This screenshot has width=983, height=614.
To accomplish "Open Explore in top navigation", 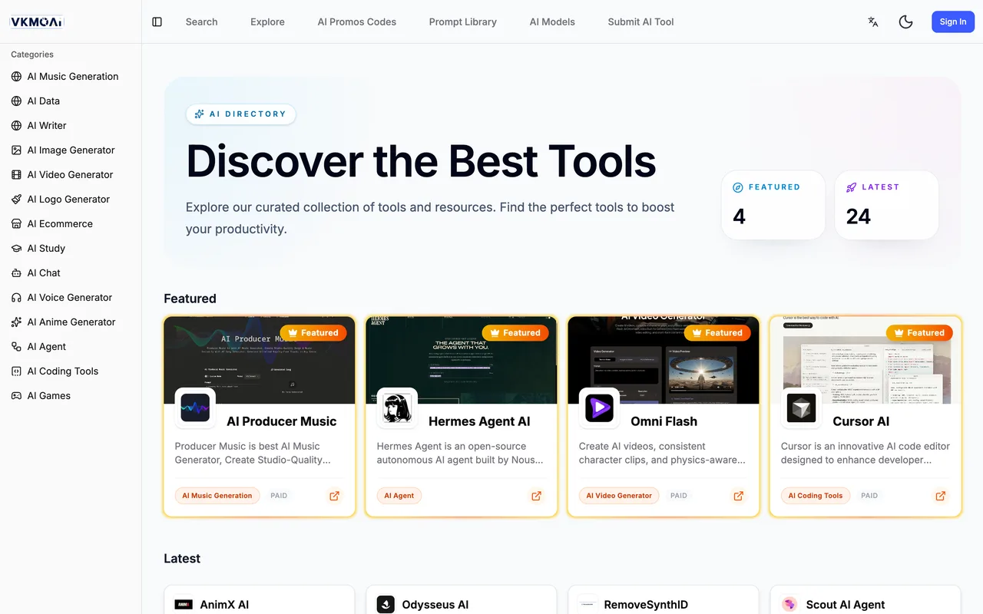I will [267, 21].
